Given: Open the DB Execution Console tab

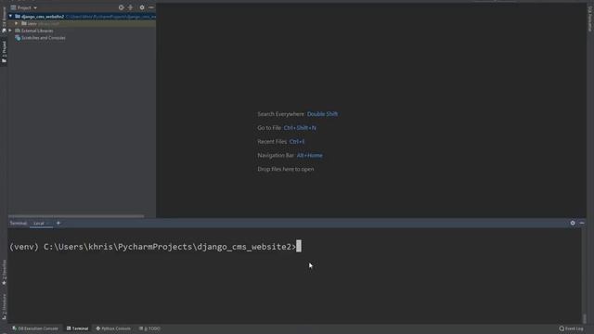Looking at the screenshot, I should tap(35, 328).
